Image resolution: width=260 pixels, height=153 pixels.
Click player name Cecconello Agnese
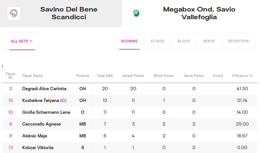41,124
